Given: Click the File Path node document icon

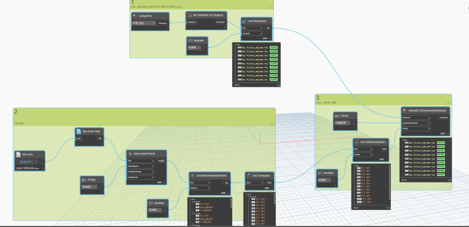Looking at the screenshot, I should click(x=18, y=154).
